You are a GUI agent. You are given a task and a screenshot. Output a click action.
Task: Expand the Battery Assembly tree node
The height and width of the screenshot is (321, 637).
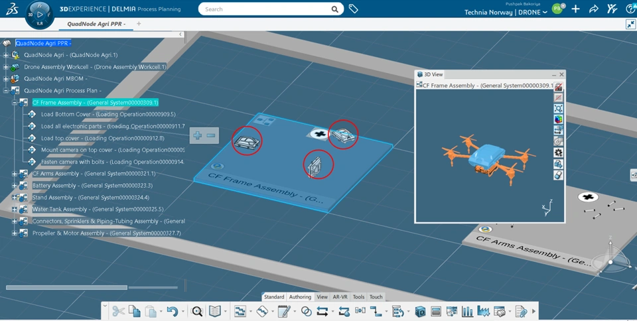tap(14, 186)
